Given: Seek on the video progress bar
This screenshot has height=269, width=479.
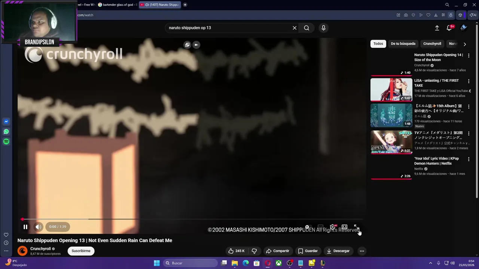Looking at the screenshot, I should click(192, 219).
